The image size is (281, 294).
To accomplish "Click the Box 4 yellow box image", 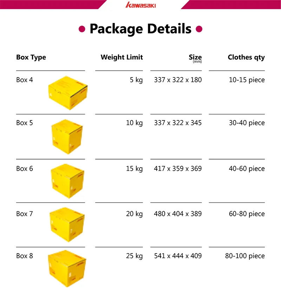I will (x=68, y=93).
